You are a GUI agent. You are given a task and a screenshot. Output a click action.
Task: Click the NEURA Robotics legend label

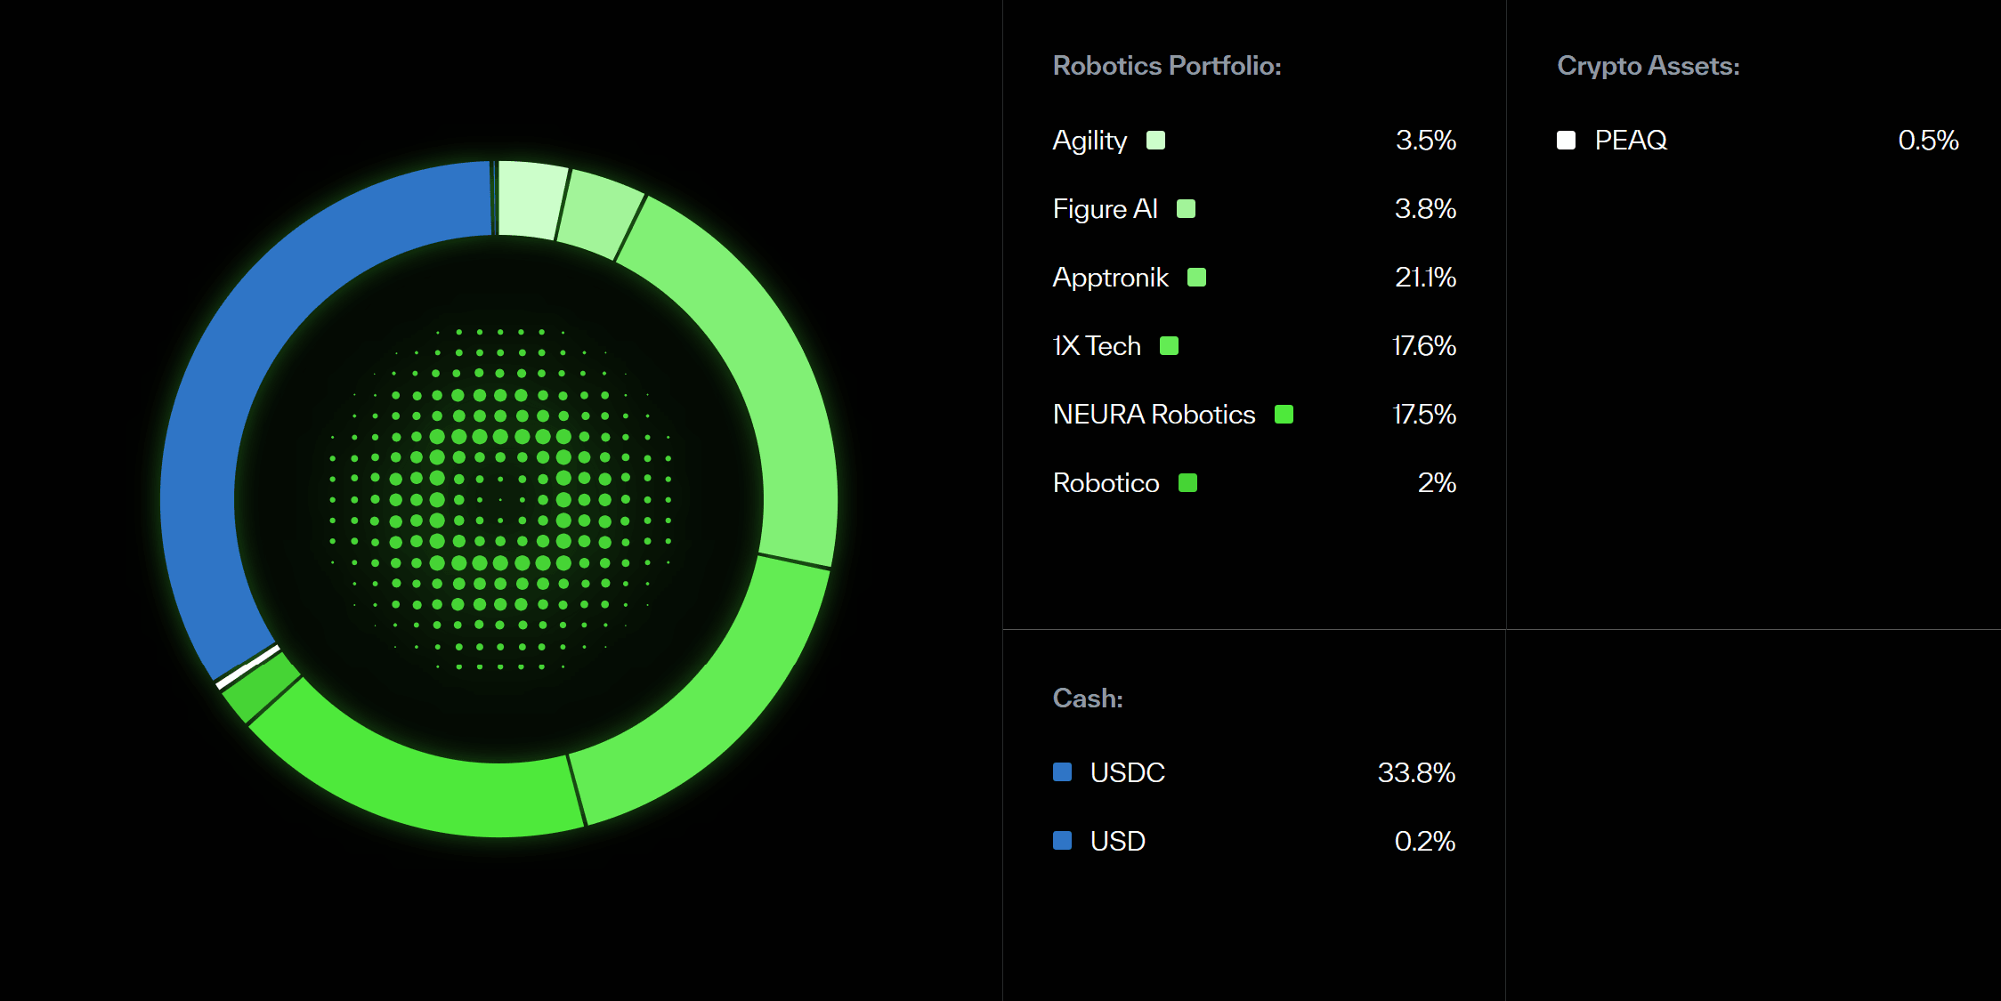pos(1154,415)
